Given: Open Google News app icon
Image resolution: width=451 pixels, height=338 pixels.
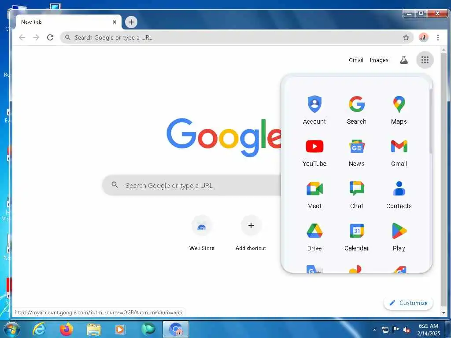Looking at the screenshot, I should pos(357,152).
